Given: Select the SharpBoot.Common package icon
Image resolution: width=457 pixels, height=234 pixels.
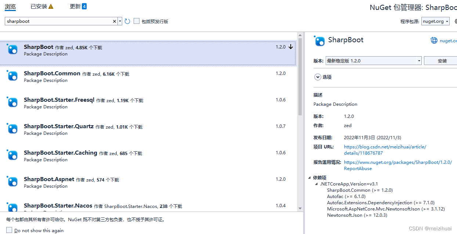Looking at the screenshot, I should point(12,76).
